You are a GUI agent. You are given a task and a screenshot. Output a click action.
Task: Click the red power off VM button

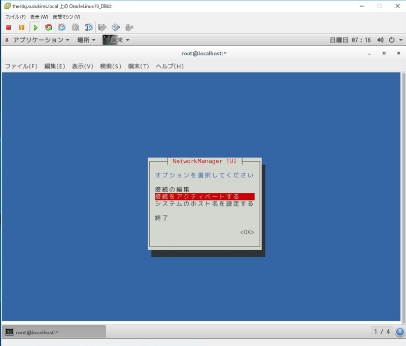pos(8,27)
